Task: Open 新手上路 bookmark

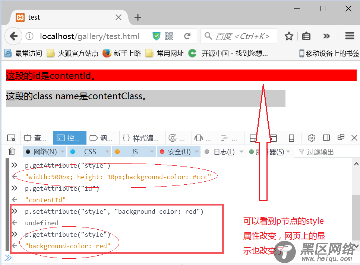Action: pyautogui.click(x=122, y=54)
